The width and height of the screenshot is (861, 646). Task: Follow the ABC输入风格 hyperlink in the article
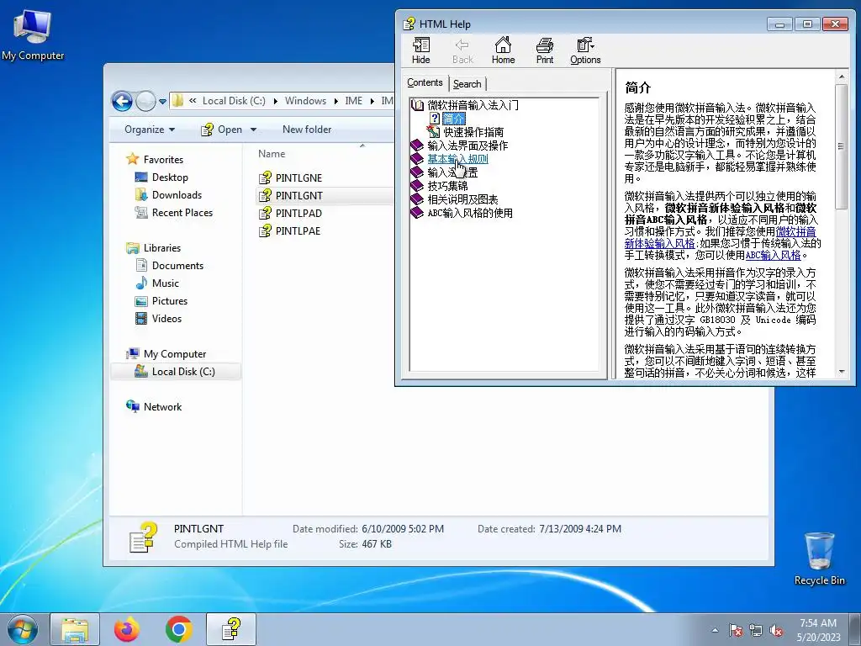coord(774,256)
